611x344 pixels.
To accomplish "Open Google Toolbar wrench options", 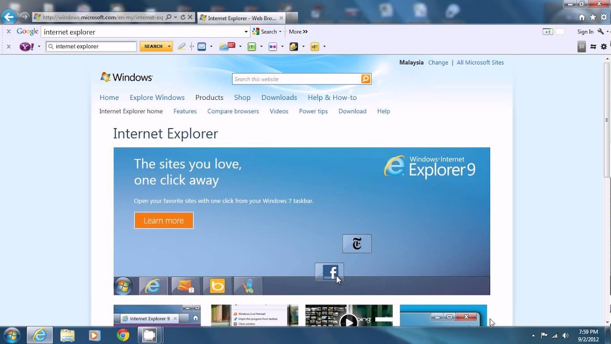I will click(600, 32).
